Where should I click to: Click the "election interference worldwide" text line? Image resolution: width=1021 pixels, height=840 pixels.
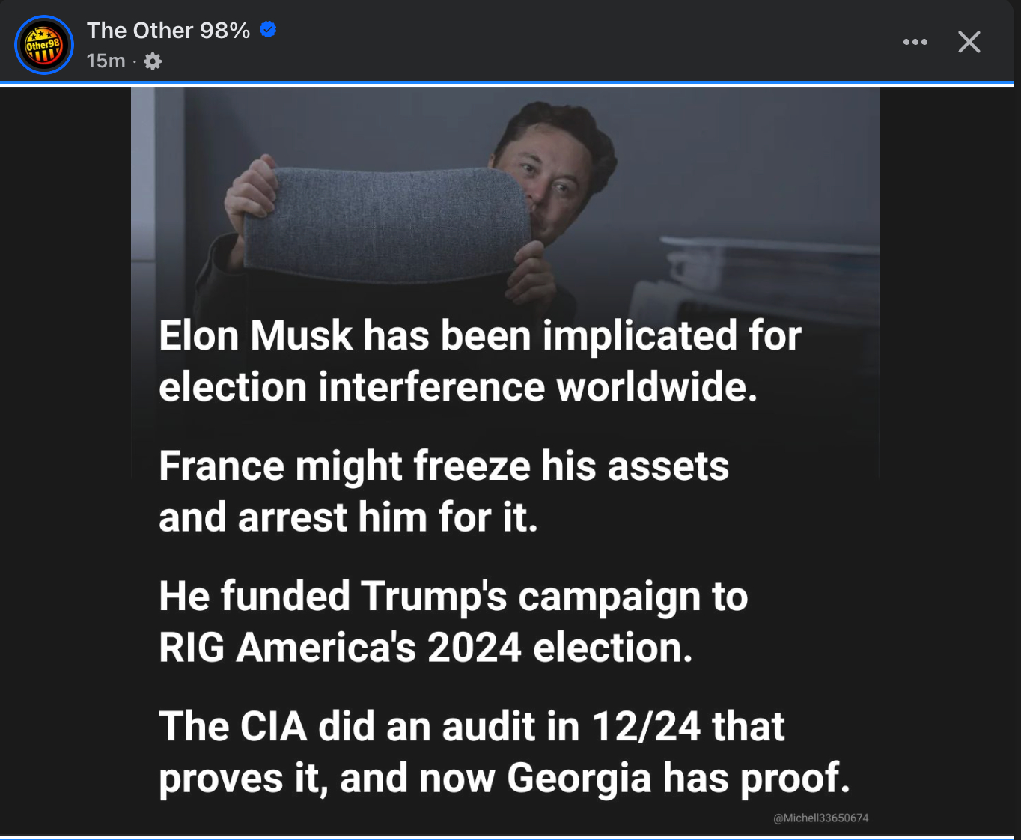pyautogui.click(x=458, y=387)
